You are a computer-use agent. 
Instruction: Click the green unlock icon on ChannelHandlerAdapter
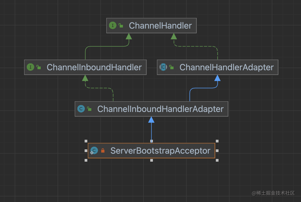171,67
